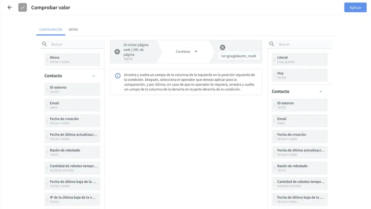
Task: Switch to the CONFIGURACIÓN tab
Action: pos(51,30)
